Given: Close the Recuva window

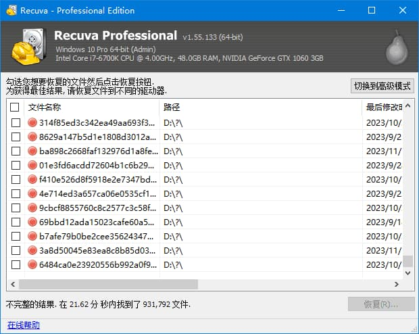Looking at the screenshot, I should click(x=403, y=10).
